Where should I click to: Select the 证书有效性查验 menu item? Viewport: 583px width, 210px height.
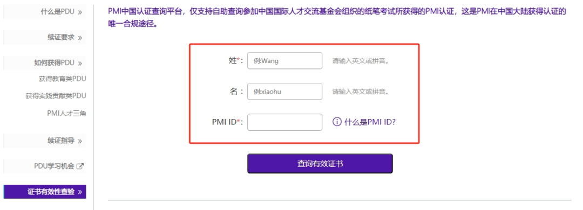point(45,192)
